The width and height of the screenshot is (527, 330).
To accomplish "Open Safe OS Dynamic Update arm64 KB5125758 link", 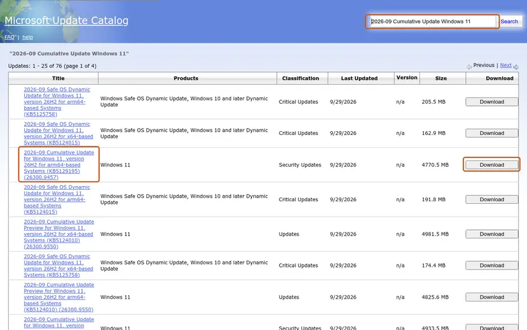I will 57,102.
